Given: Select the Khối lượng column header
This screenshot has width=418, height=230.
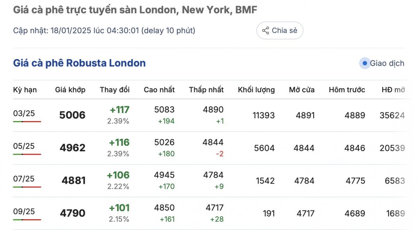Looking at the screenshot, I should click(x=256, y=90).
